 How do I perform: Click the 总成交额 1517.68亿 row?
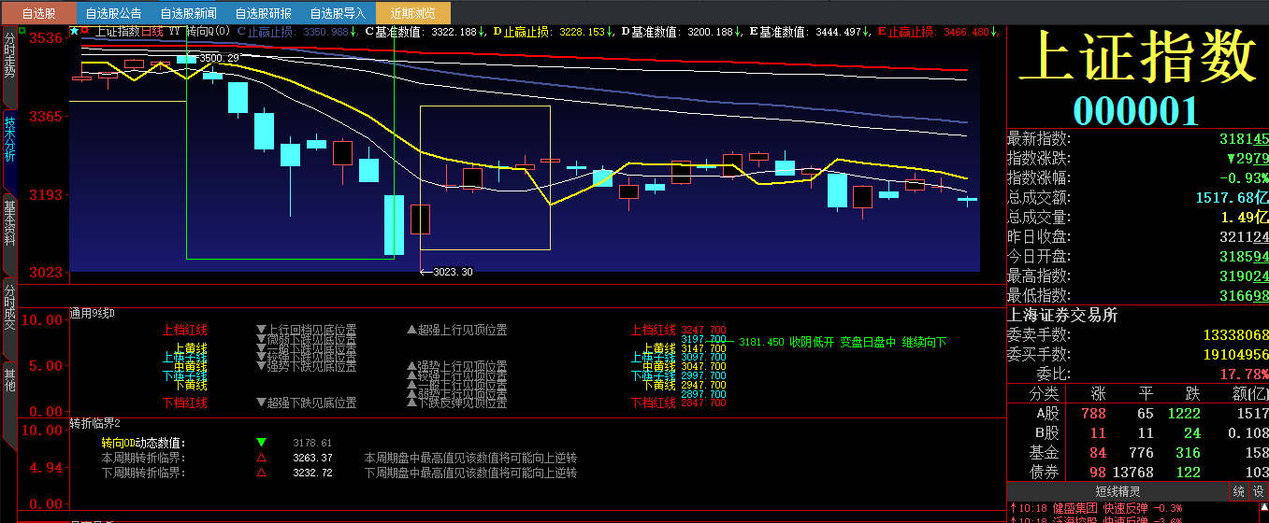point(1137,197)
